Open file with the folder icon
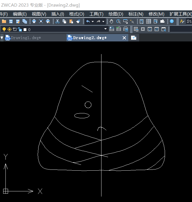The image size is (192, 202). click(4, 21)
